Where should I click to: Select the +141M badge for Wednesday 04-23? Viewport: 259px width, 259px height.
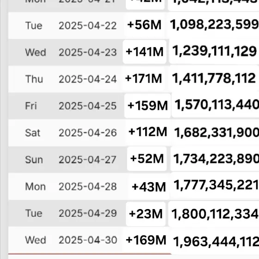click(x=144, y=52)
